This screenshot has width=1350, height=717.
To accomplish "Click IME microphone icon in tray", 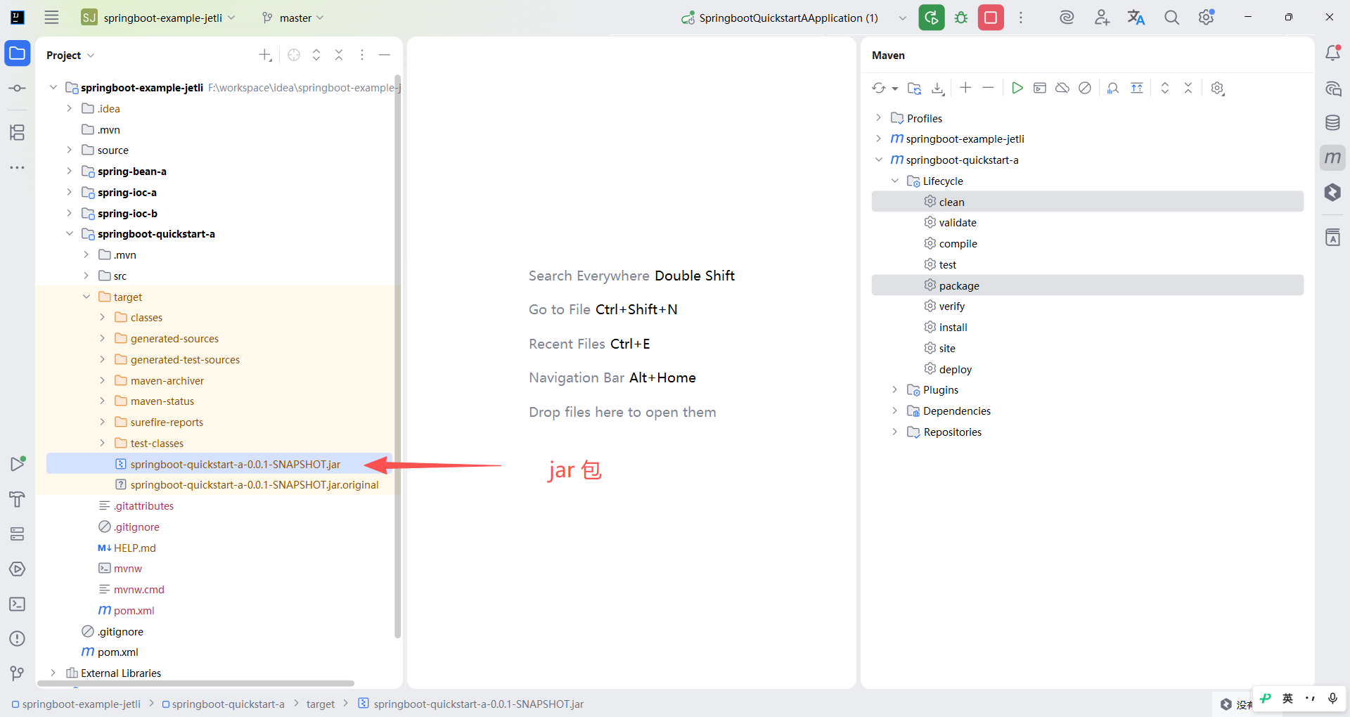I will 1332,698.
